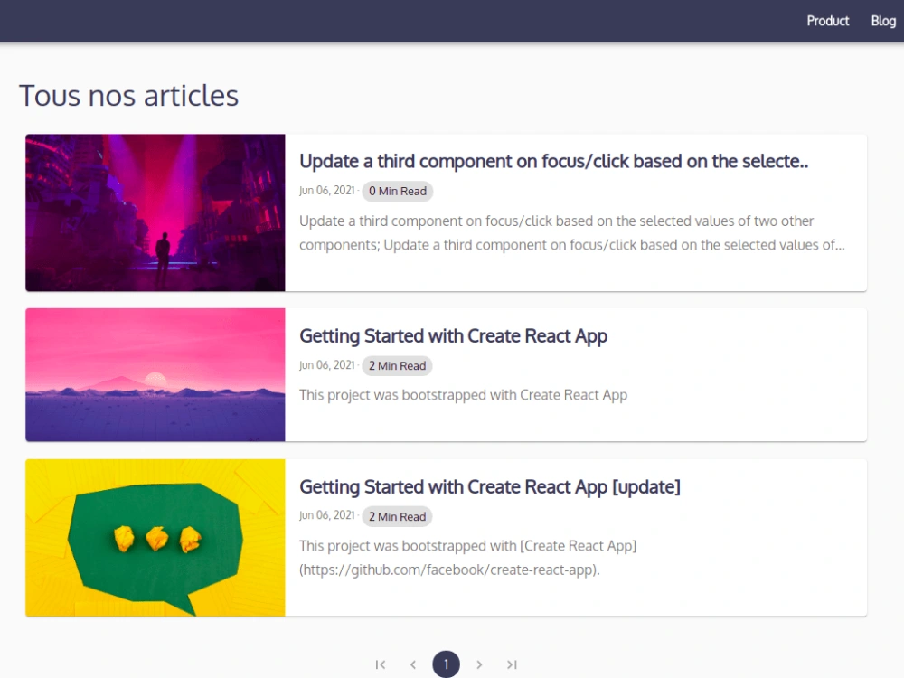The width and height of the screenshot is (904, 678).
Task: Click 'Jun 06, 2021' date of first article
Action: click(x=327, y=191)
